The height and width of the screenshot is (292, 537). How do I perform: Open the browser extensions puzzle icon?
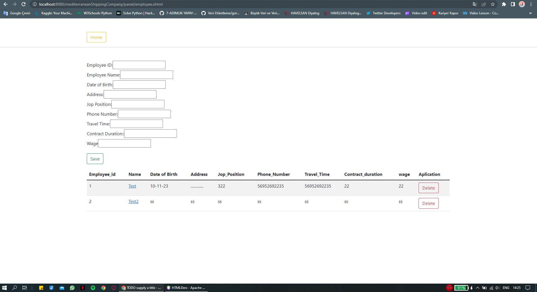(504, 4)
